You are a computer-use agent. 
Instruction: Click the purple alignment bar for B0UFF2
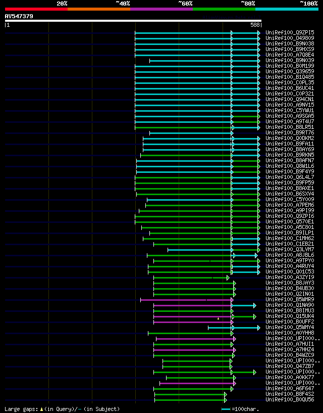pyautogui.click(x=194, y=322)
